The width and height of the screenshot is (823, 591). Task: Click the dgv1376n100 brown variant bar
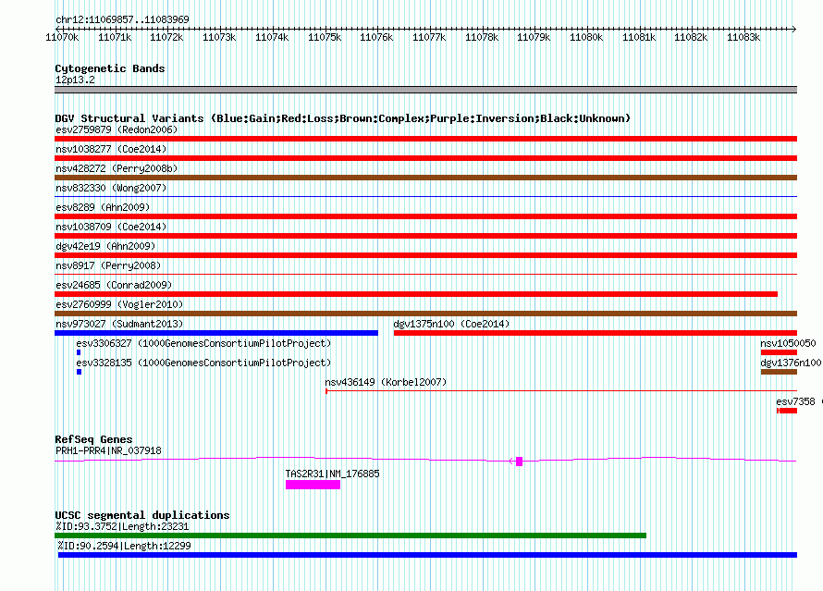tap(778, 372)
